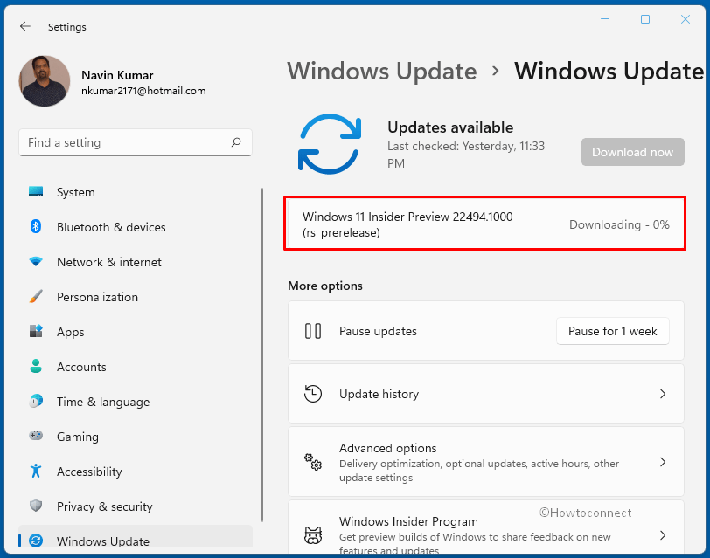Click the Windows Insider Program cat icon
710x558 pixels.
pos(313,535)
